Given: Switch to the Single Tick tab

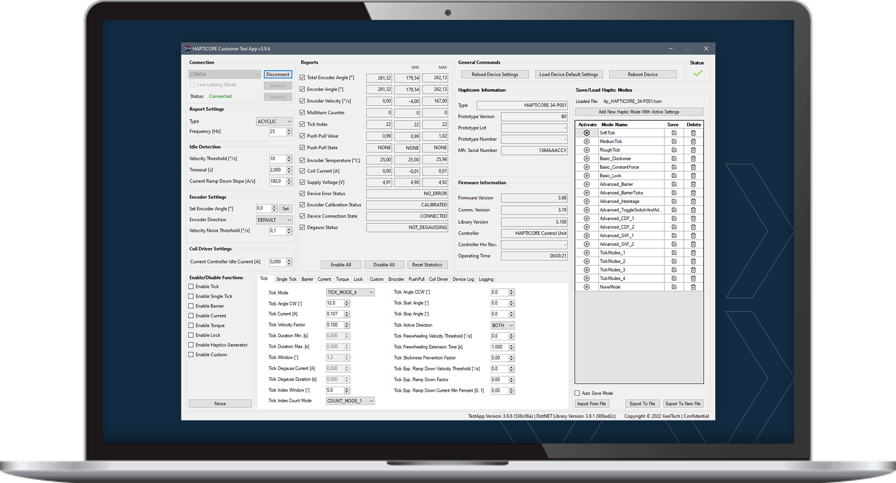Looking at the screenshot, I should coord(286,279).
